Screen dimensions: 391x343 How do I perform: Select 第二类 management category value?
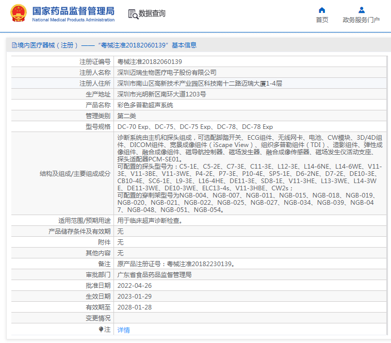[x=127, y=116]
